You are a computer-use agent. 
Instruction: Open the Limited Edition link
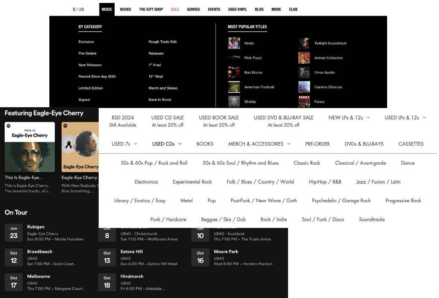90,88
